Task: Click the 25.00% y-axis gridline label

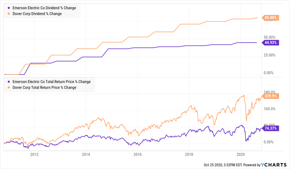Action: pos(270,55)
